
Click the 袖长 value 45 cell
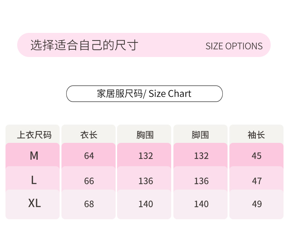click(x=257, y=156)
